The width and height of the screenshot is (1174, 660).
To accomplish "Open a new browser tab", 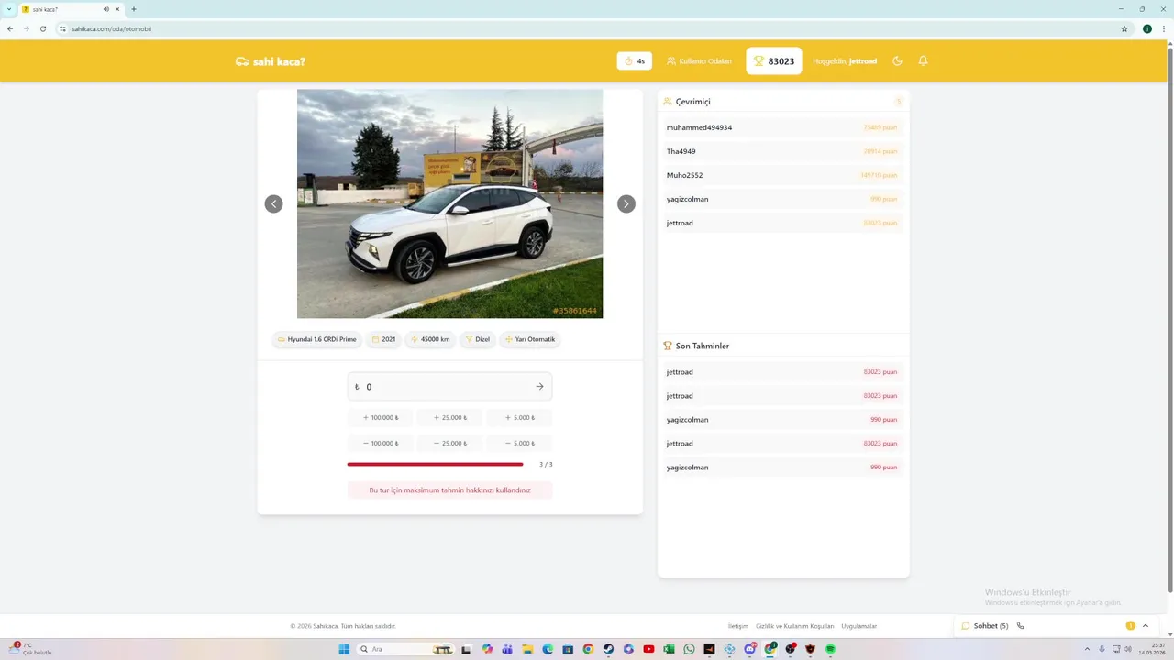I will [134, 9].
